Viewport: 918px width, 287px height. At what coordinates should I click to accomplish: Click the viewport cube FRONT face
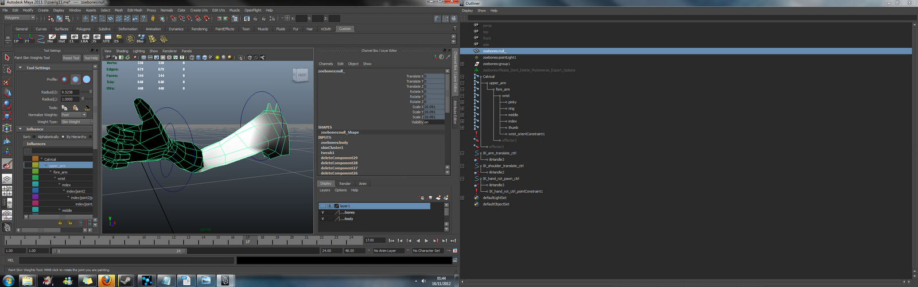click(x=302, y=75)
